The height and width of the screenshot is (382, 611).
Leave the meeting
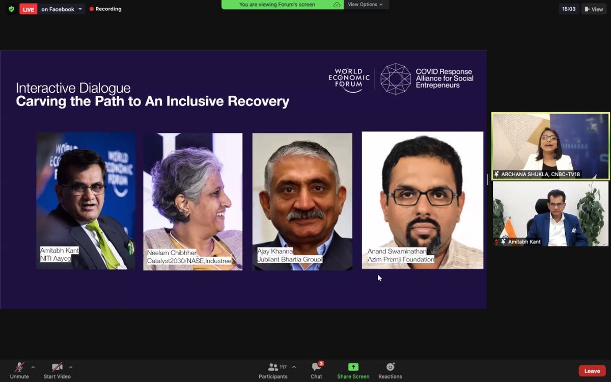[592, 371]
